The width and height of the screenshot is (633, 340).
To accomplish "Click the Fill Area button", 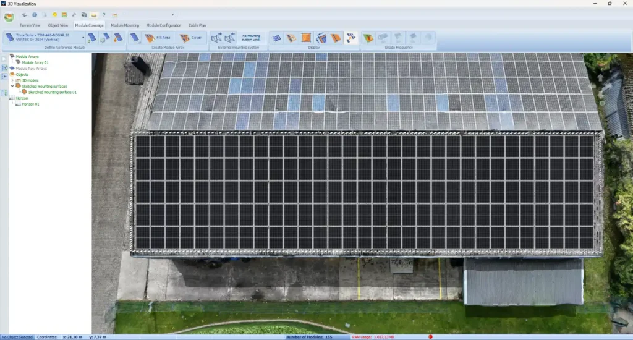I will [158, 38].
